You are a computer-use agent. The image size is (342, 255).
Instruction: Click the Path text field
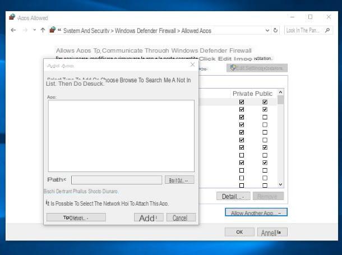click(x=117, y=180)
